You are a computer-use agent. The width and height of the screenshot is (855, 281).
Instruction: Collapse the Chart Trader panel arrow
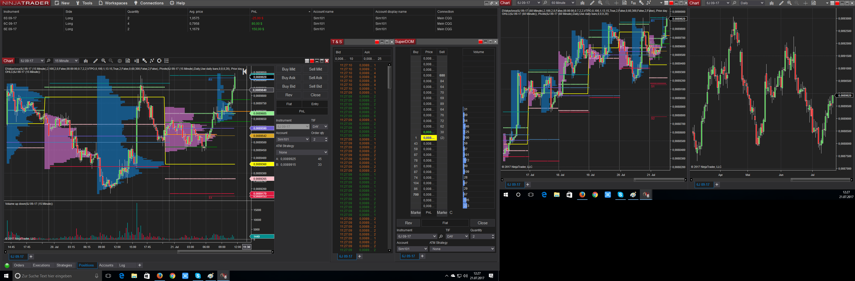click(245, 71)
